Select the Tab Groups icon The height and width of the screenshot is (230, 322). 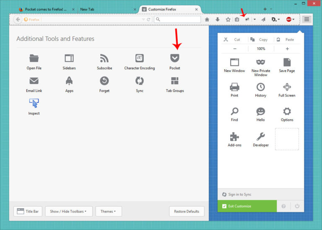(x=175, y=81)
